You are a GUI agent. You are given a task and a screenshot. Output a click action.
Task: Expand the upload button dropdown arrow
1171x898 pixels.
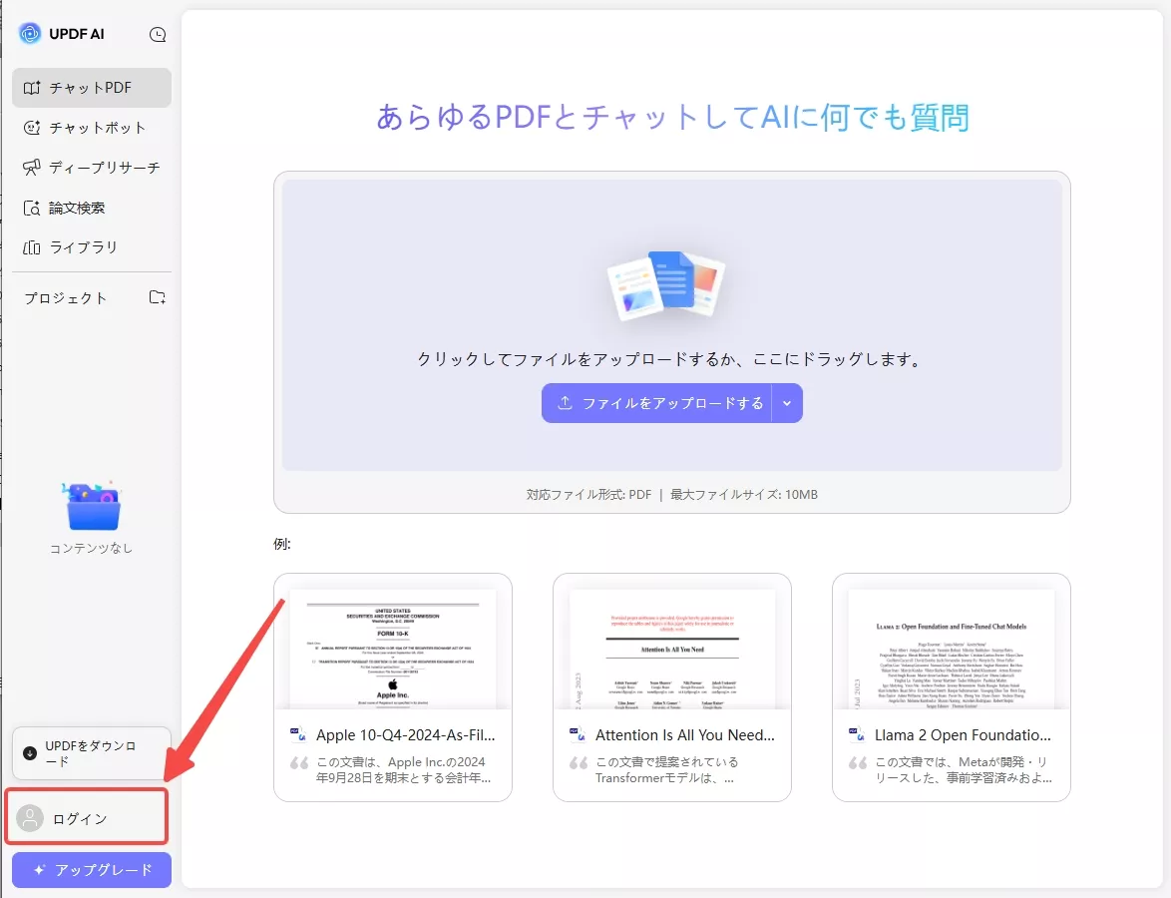coord(787,403)
